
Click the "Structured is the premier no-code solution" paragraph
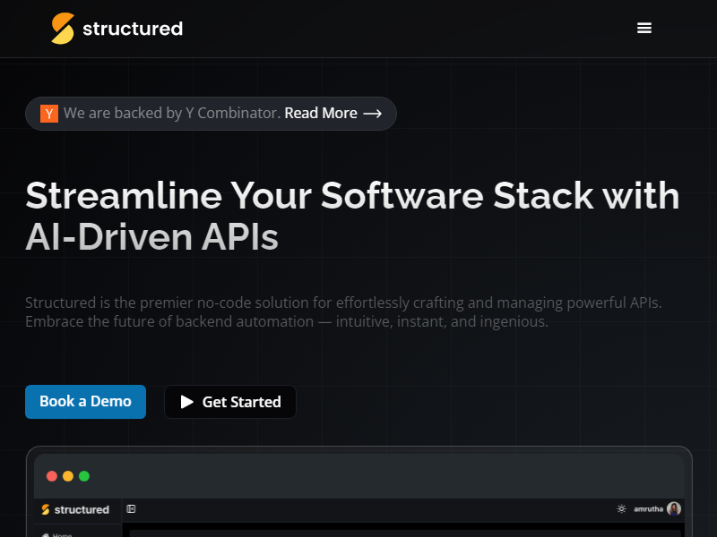343,311
